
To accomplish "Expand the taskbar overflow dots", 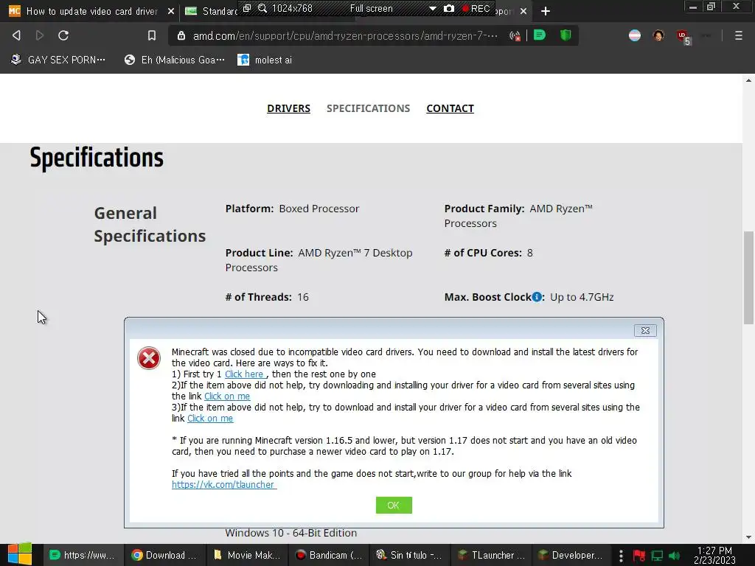I will click(x=621, y=556).
